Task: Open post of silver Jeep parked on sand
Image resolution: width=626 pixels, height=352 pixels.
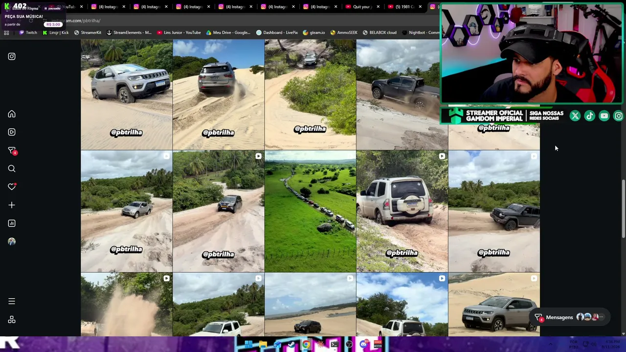Action: [127, 95]
